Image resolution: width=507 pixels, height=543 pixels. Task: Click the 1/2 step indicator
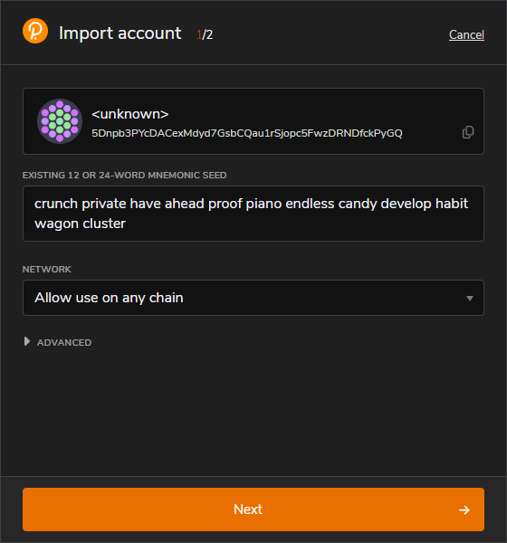tap(205, 34)
